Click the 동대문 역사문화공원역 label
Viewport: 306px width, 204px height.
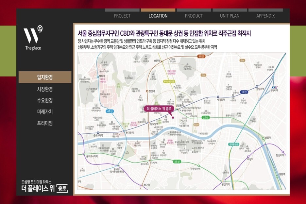(116, 170)
